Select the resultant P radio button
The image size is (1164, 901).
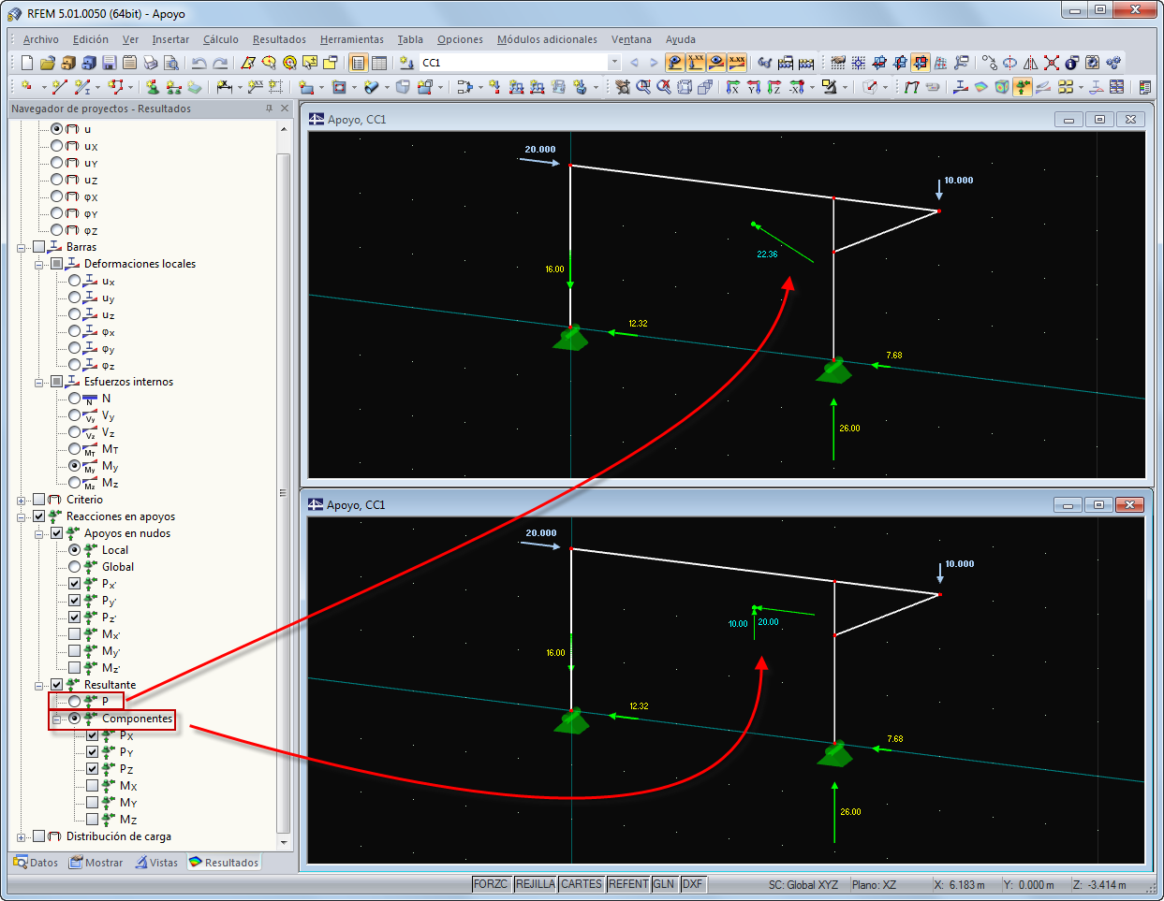75,702
